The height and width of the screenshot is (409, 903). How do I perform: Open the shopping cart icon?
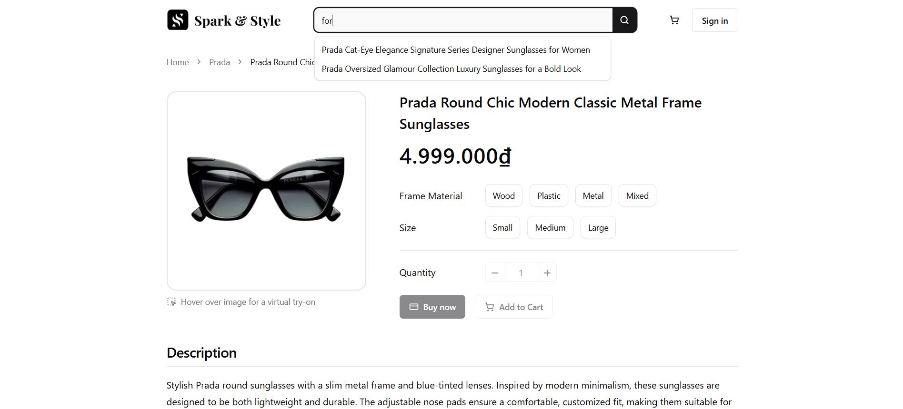[674, 20]
